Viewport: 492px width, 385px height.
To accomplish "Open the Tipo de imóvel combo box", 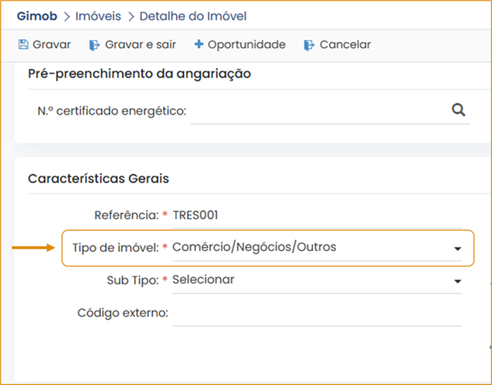I will [x=311, y=247].
